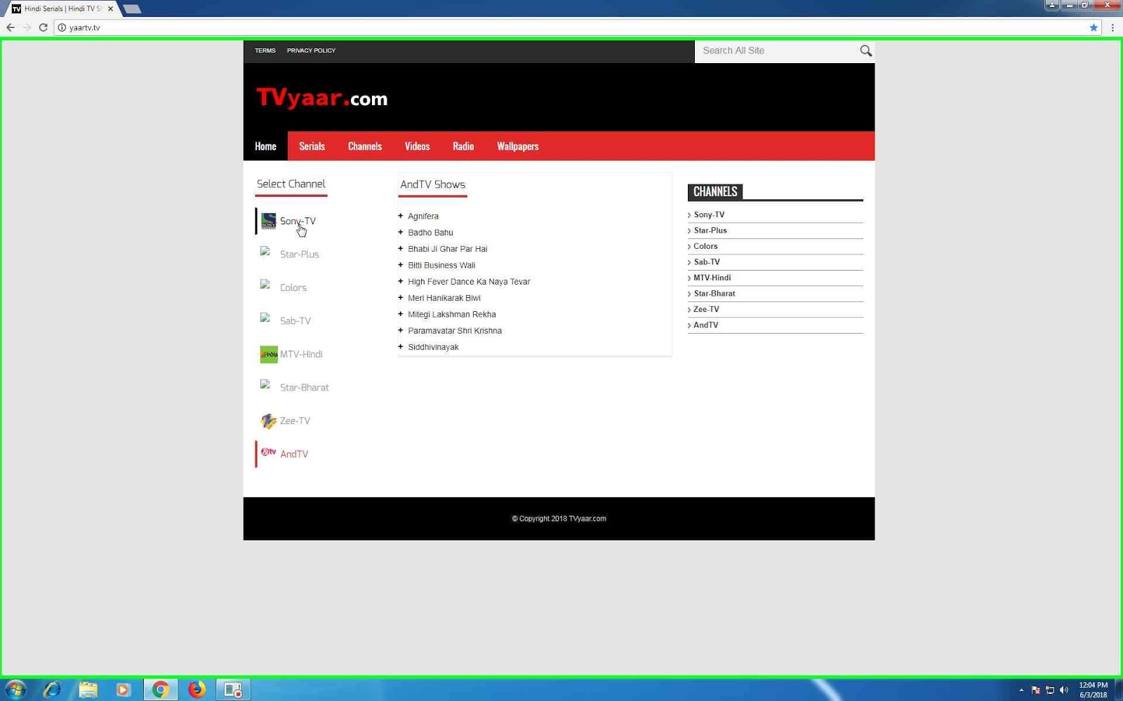Switch to Chrome in the taskbar
Screen dimensions: 1123x701
160,690
